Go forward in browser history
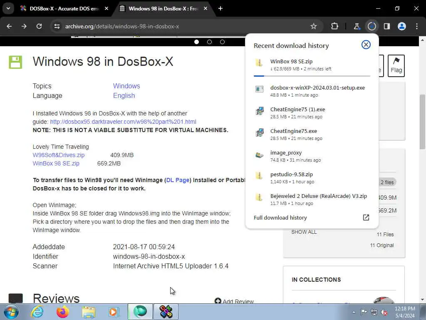This screenshot has width=426, height=320. tap(24, 26)
